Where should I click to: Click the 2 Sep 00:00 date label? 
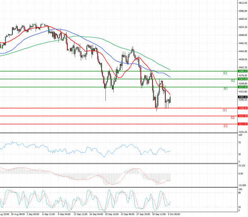pyautogui.click(x=33, y=214)
